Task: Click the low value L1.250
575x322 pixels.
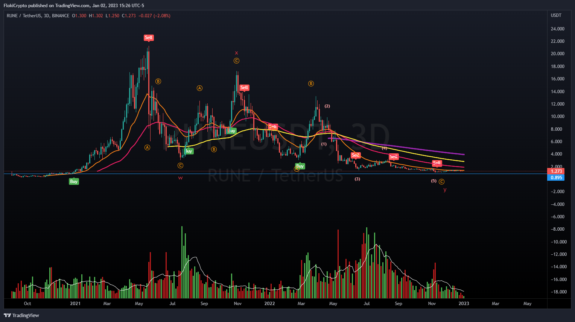Action: [x=112, y=16]
